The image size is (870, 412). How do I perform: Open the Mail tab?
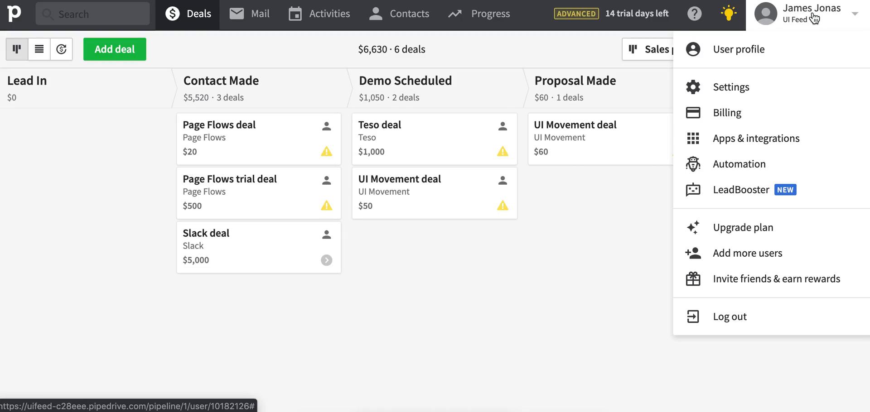pos(249,14)
